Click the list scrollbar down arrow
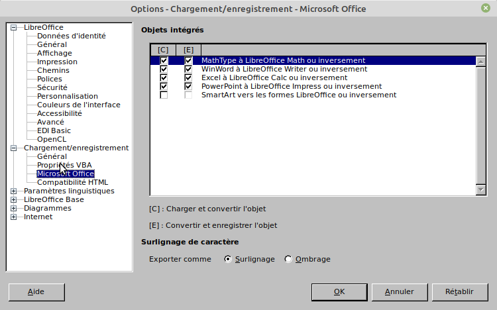This screenshot has height=310, width=497. pyautogui.click(x=481, y=189)
